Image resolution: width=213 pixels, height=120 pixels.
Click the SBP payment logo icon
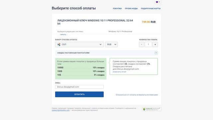click(x=59, y=44)
